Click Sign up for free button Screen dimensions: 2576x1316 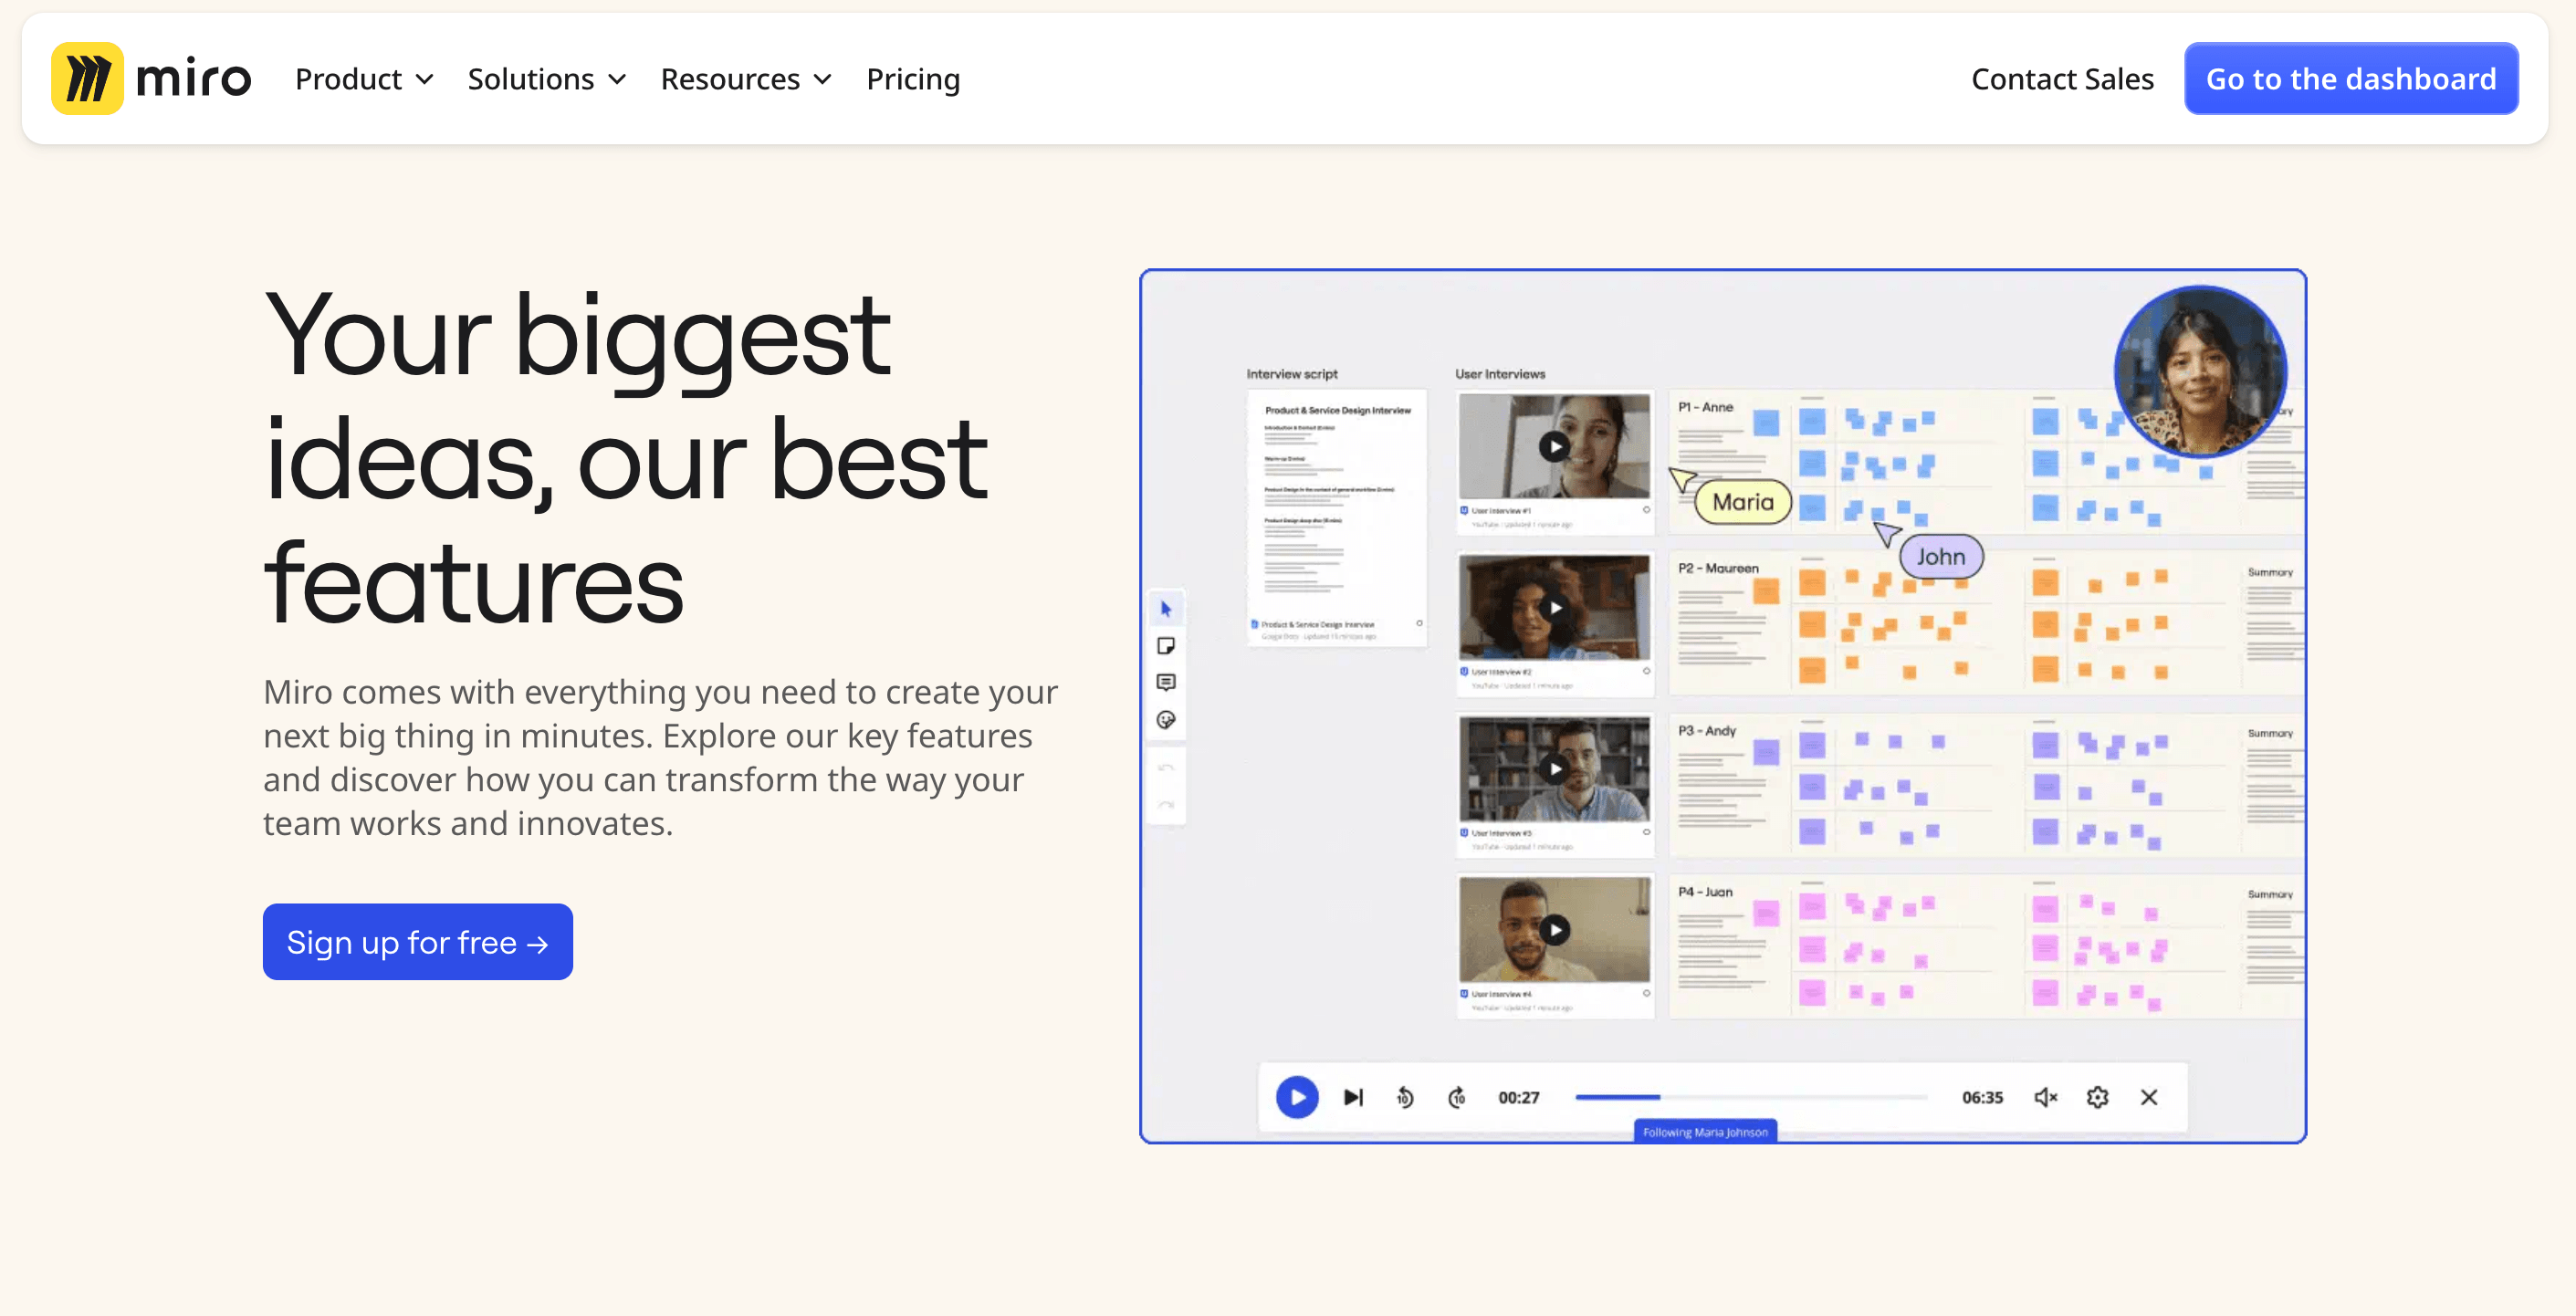tap(418, 942)
